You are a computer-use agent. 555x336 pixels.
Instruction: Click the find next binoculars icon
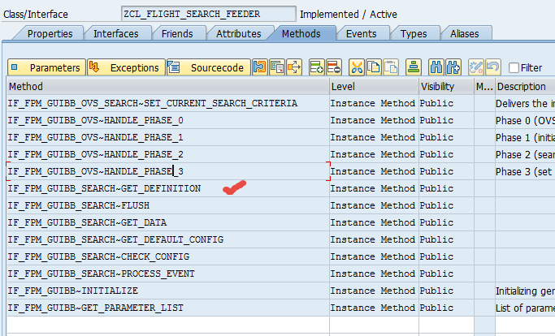point(453,67)
